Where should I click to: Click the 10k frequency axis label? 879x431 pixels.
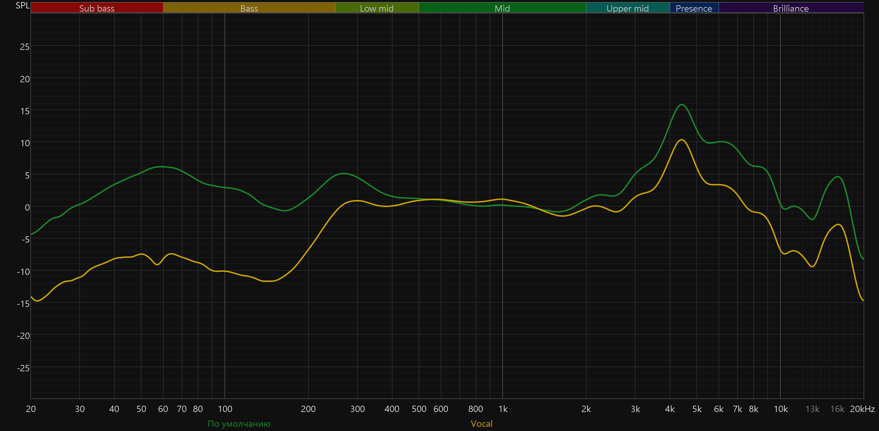click(x=781, y=409)
